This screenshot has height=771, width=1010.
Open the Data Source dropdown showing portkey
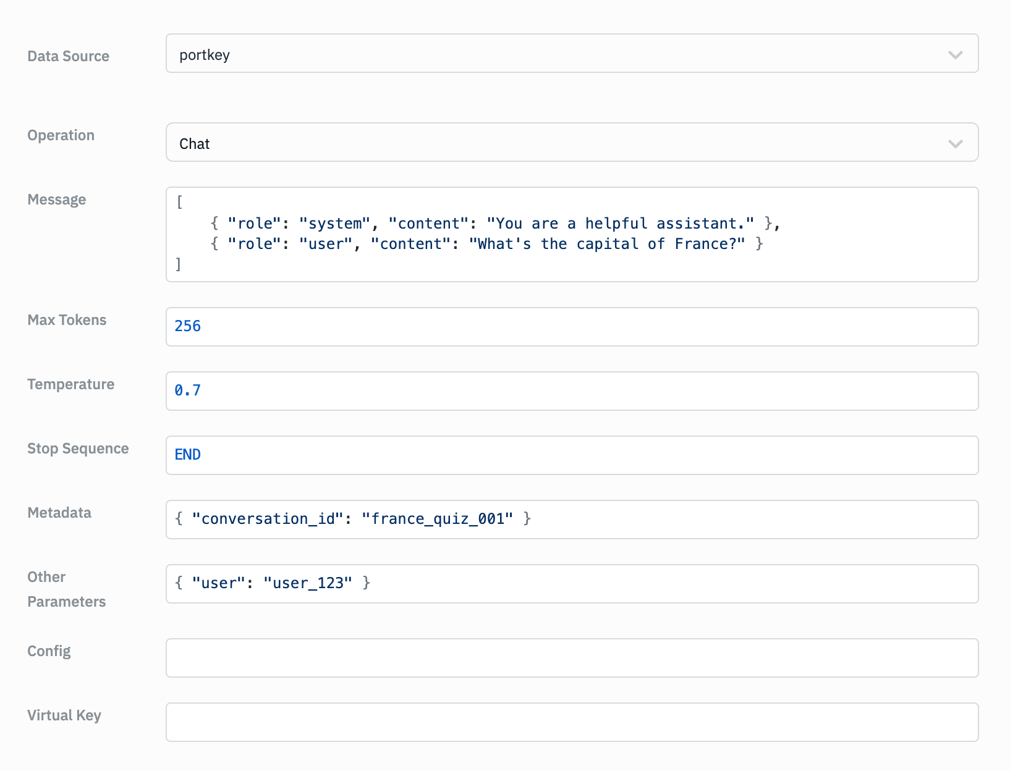[572, 53]
